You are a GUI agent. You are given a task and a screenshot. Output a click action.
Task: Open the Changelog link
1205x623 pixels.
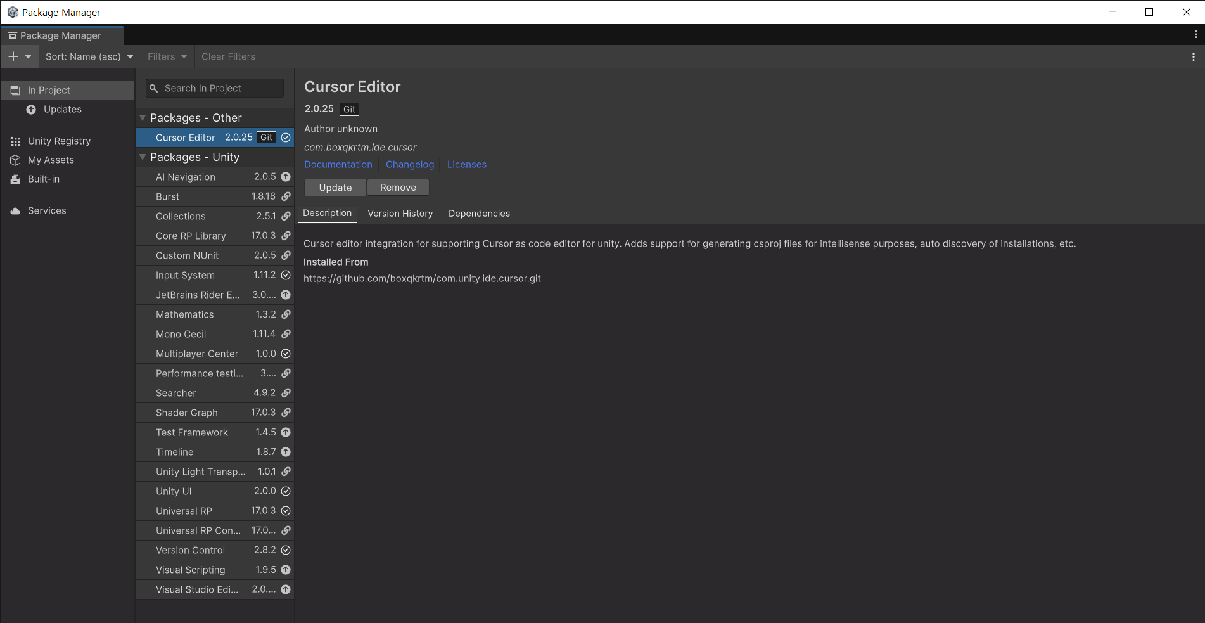(x=410, y=164)
